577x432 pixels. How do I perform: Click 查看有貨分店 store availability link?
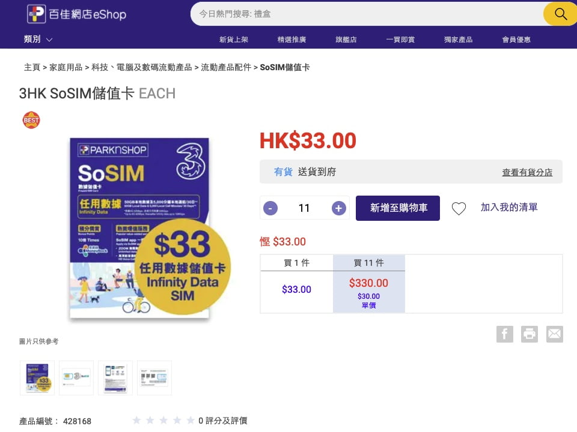527,172
